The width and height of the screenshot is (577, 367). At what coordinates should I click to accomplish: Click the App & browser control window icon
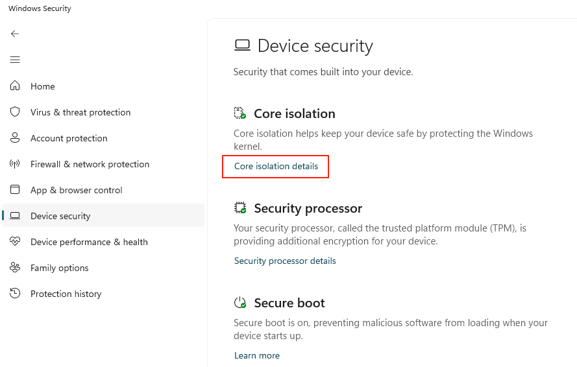(15, 190)
